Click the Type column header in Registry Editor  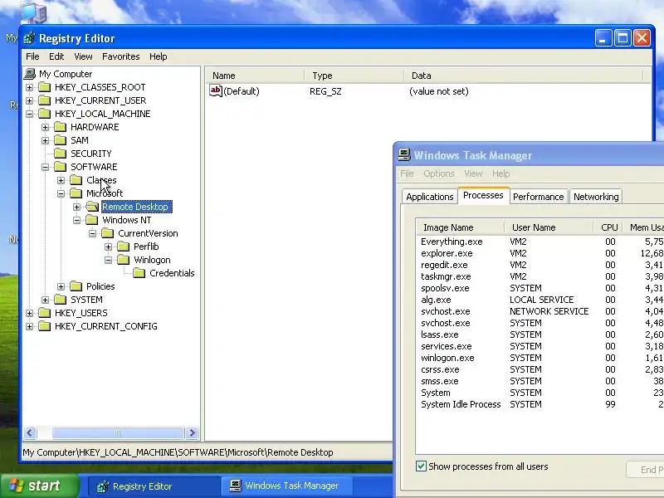pyautogui.click(x=354, y=76)
